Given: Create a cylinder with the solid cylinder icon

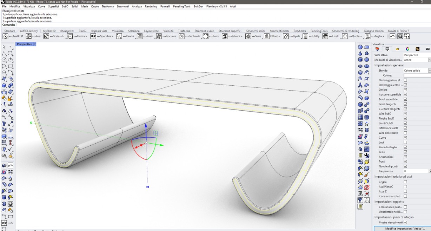Looking at the screenshot, I should click(360, 59).
